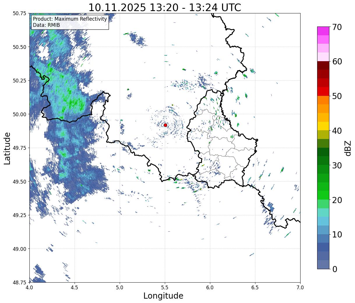Click the bright red colorbar band at 50 dBZ

(x=323, y=91)
